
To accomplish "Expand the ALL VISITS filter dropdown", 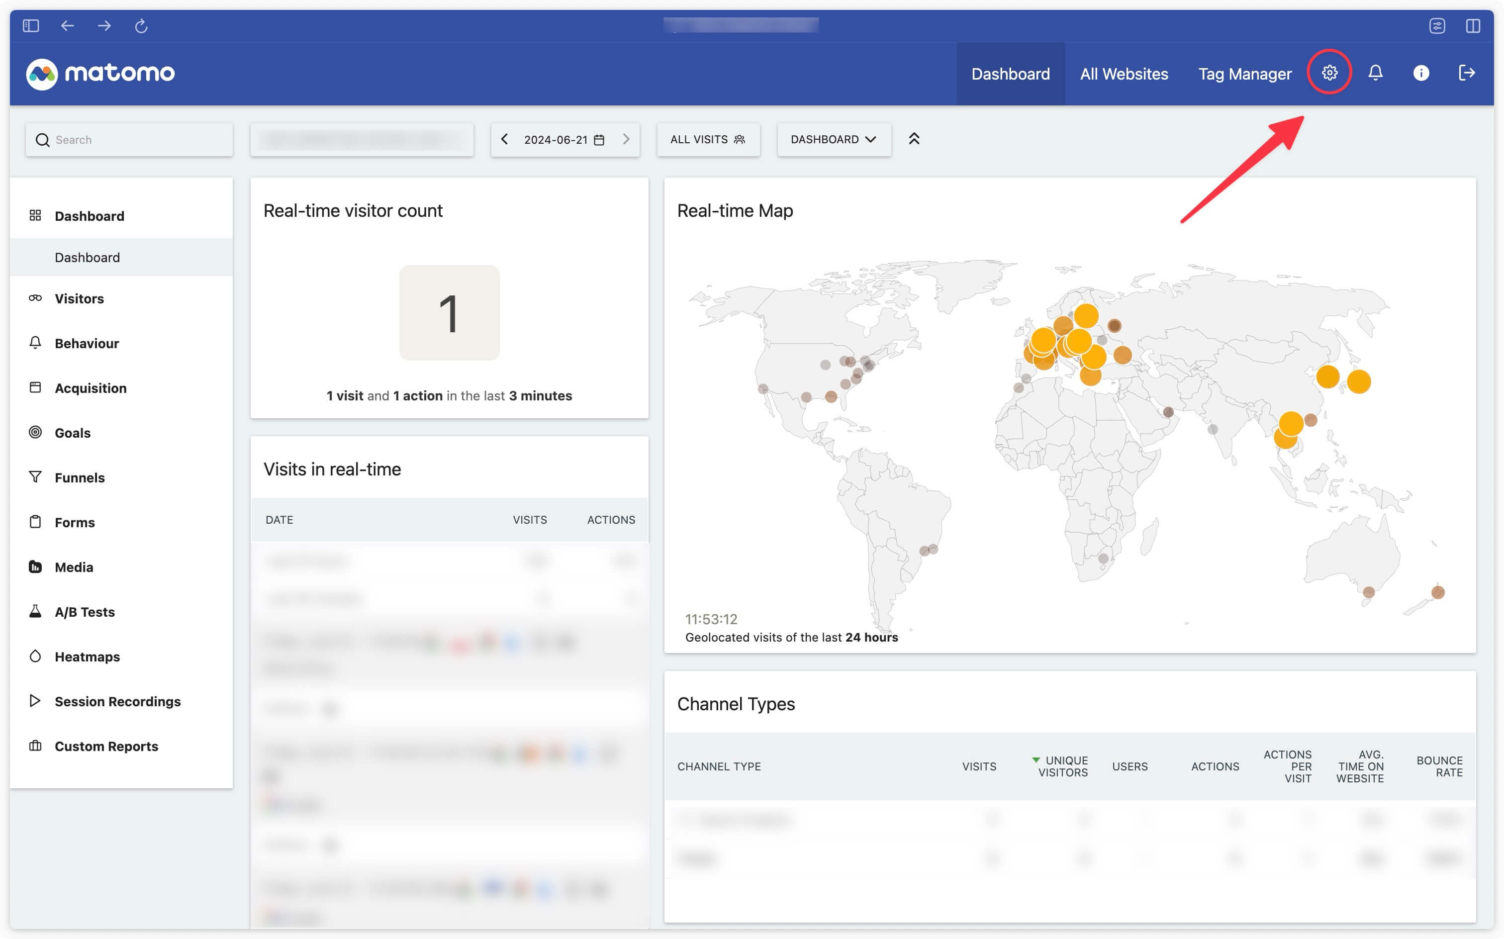I will coord(708,138).
